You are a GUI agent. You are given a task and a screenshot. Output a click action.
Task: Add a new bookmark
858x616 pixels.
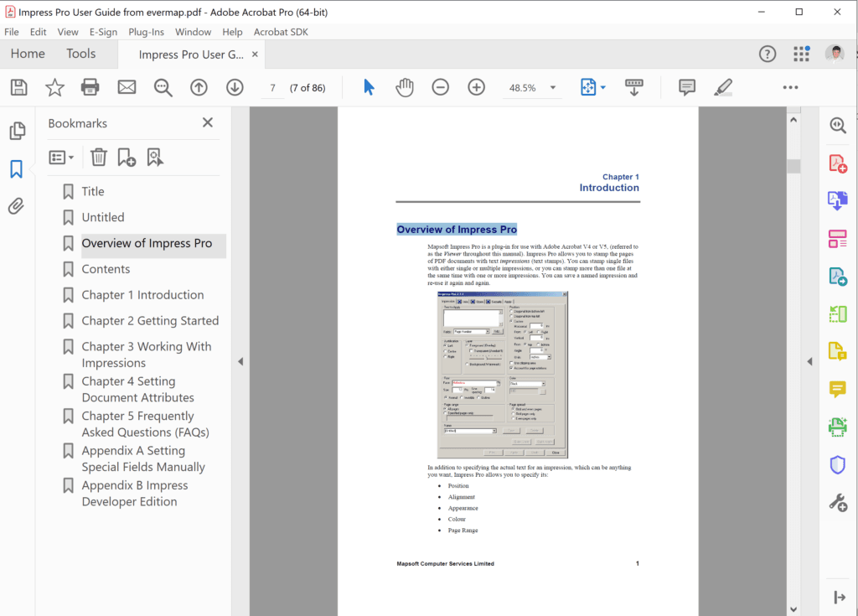pyautogui.click(x=127, y=157)
